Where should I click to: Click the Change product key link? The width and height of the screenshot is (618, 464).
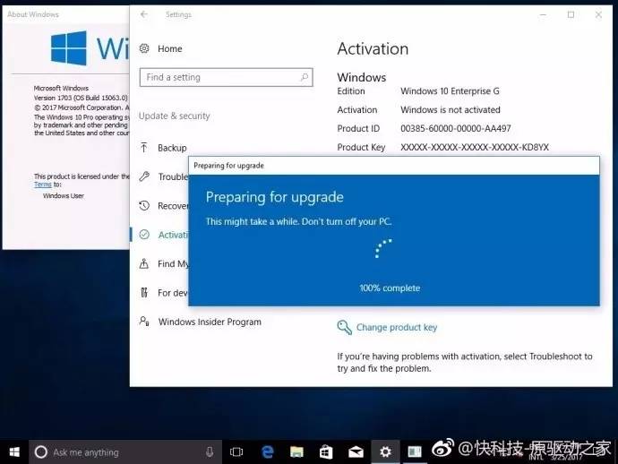click(x=396, y=328)
